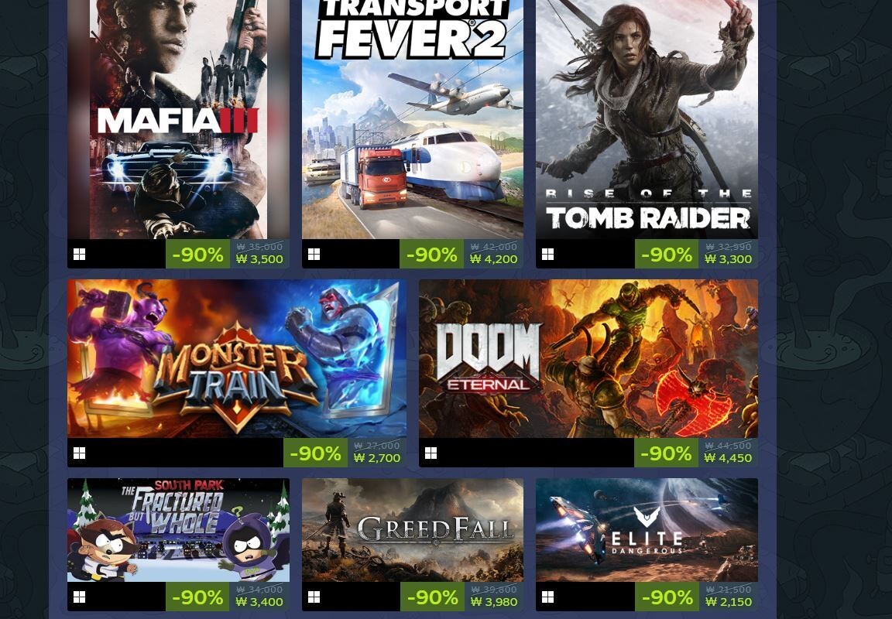
Task: Open the DOOM Eternal banner
Action: pyautogui.click(x=588, y=359)
